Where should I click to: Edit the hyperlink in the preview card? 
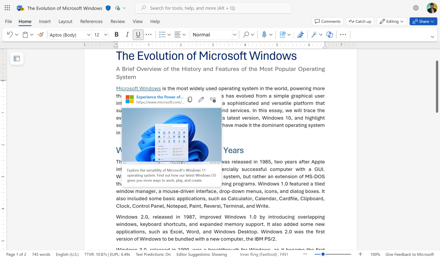click(x=201, y=99)
